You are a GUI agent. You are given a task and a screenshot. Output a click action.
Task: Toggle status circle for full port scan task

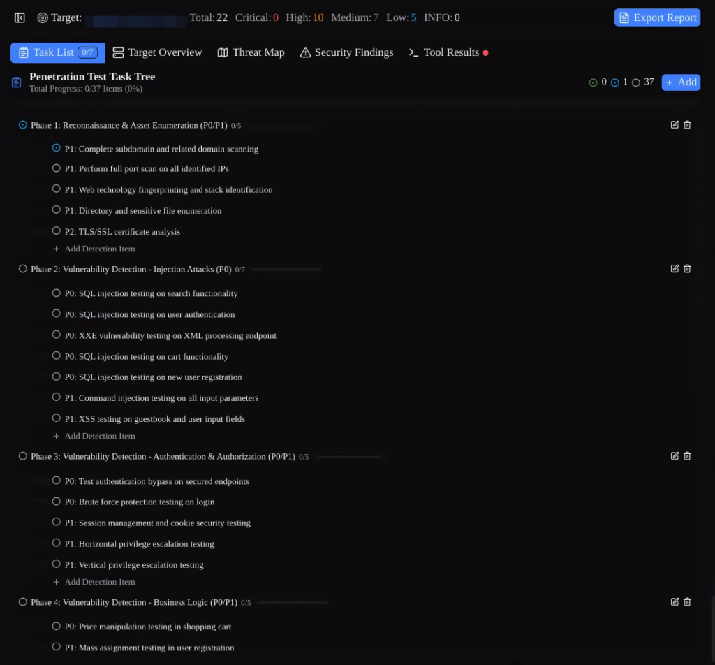[57, 168]
